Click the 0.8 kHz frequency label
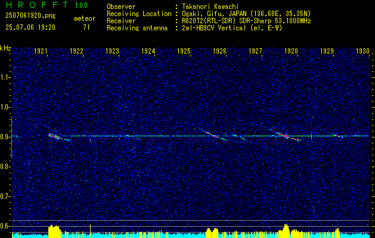The width and height of the screenshot is (375, 238). tap(5, 167)
